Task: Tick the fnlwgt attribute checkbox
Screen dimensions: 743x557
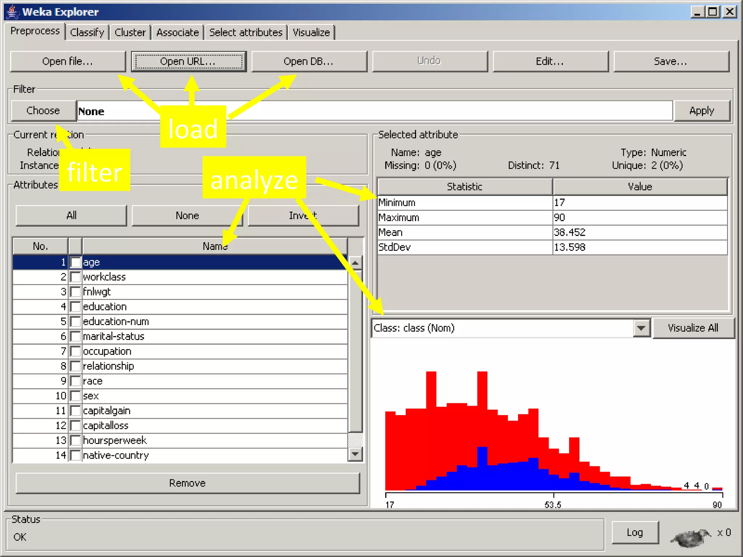Action: 75,292
